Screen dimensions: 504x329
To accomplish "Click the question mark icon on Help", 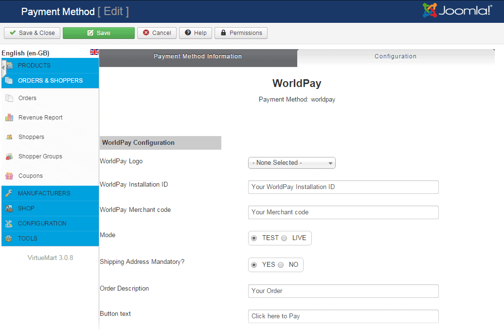I will 188,33.
